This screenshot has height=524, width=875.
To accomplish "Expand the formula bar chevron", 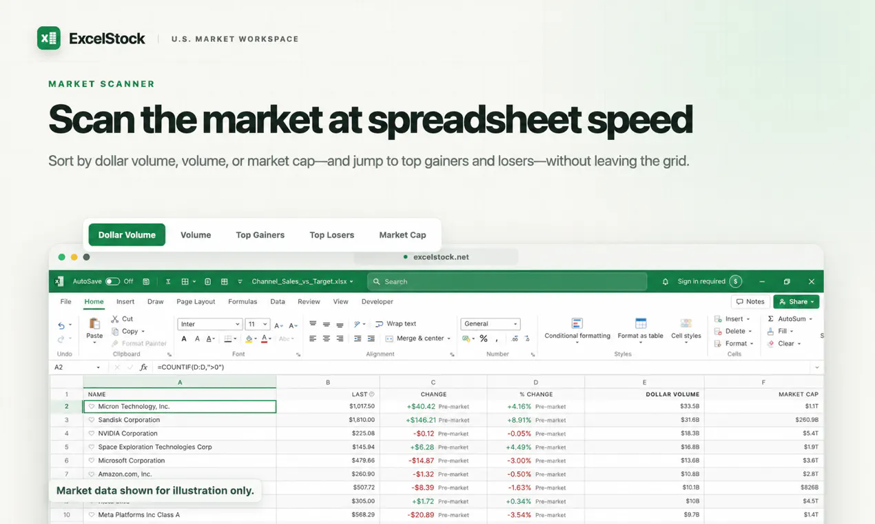I will click(817, 367).
